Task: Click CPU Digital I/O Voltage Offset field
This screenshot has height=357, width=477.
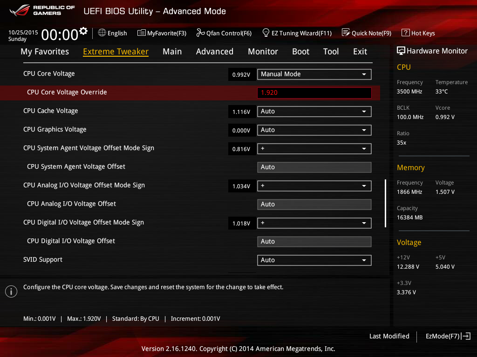Action: coord(314,242)
